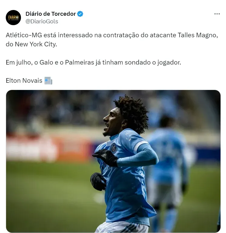
Task: Open the Diário de Torcedor profile avatar
Action: 13,18
